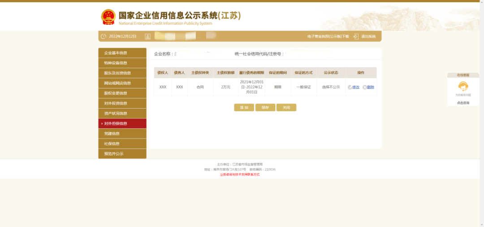Click the national emblem logo

(x=108, y=17)
